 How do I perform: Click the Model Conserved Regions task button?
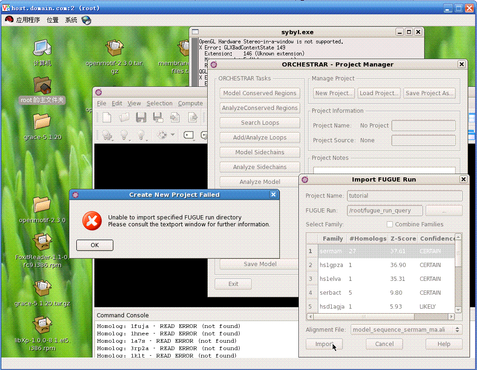tap(260, 93)
